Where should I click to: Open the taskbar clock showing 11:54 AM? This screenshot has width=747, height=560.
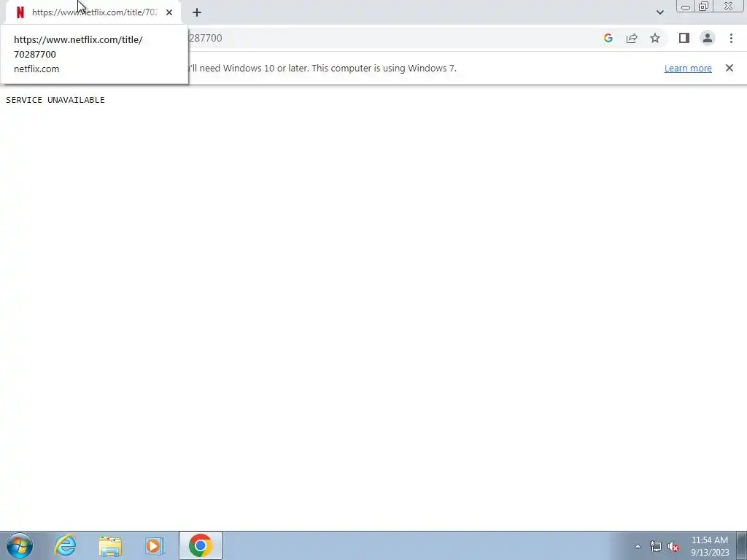(709, 546)
